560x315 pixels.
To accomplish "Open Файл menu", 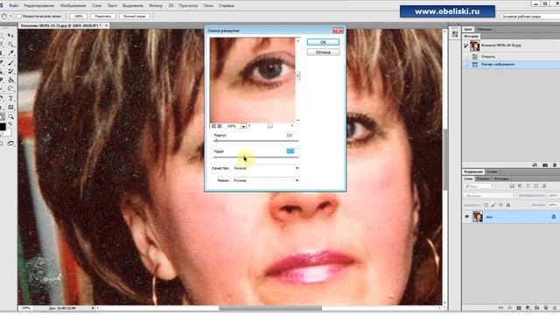I will 14,6.
